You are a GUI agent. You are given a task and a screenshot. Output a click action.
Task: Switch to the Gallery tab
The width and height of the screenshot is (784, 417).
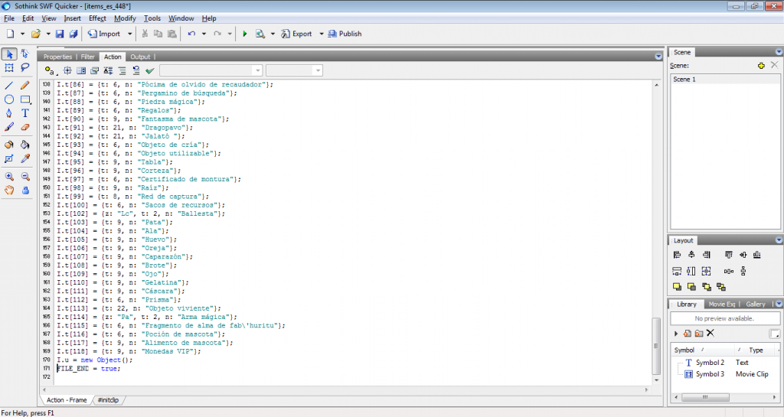pos(756,304)
